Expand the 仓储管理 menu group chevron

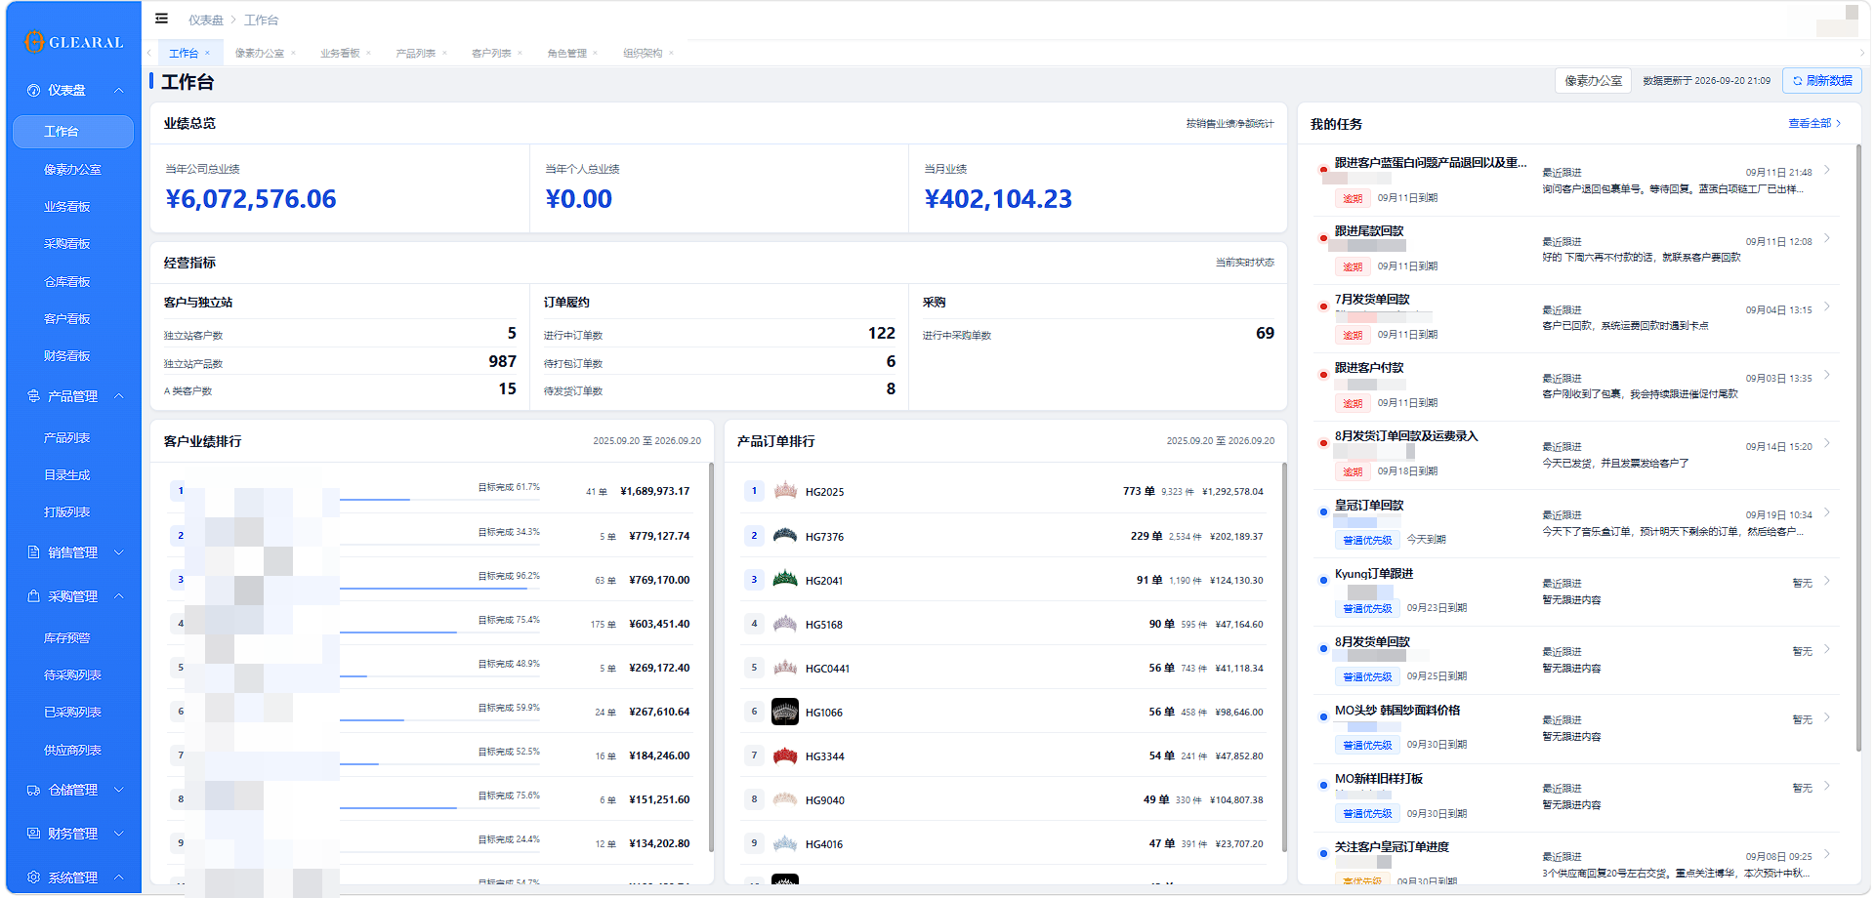tap(119, 790)
